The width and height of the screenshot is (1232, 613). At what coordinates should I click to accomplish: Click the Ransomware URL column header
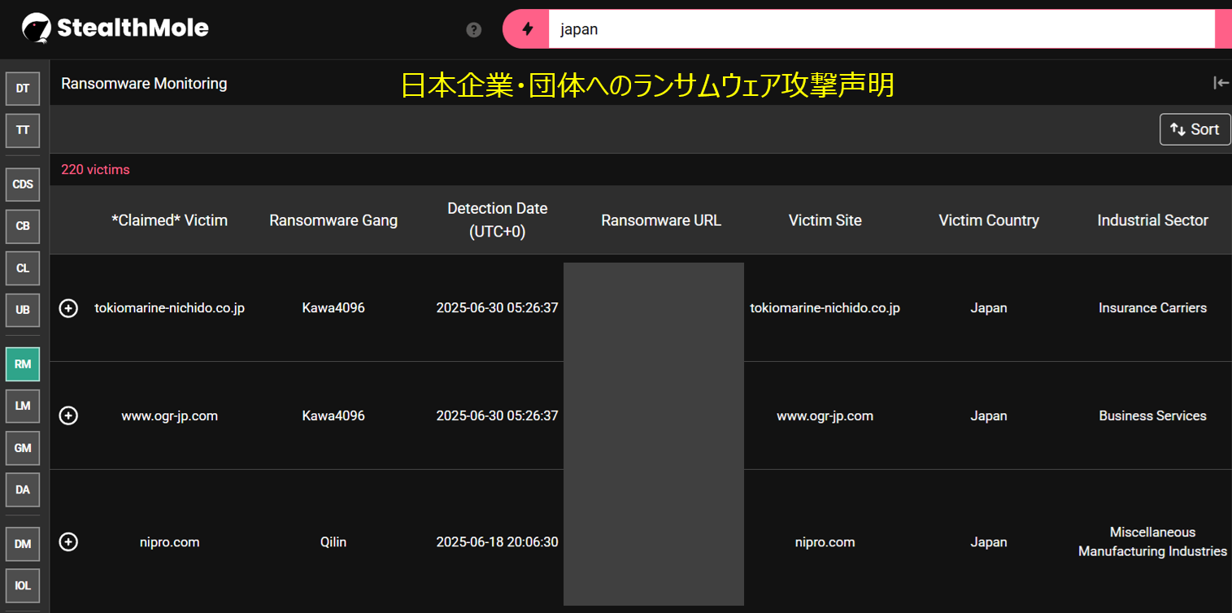click(x=661, y=220)
